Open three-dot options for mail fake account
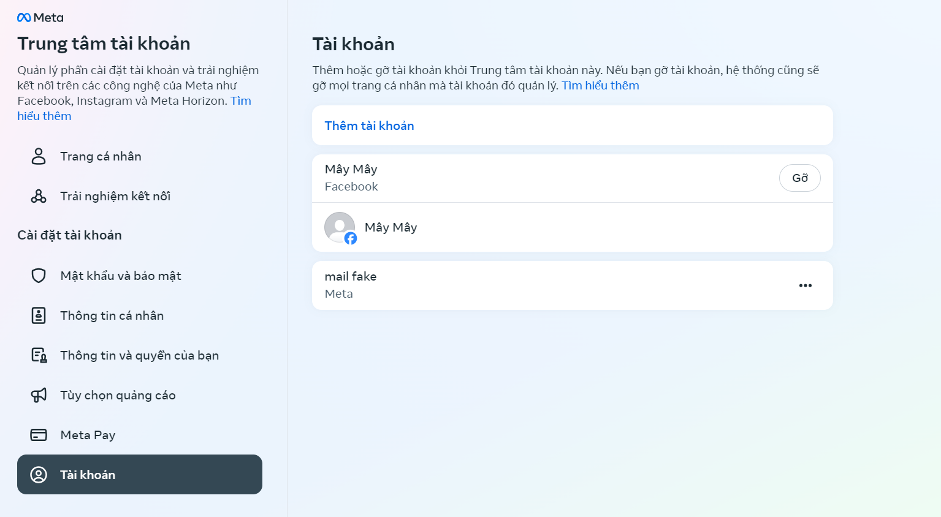941x517 pixels. (806, 285)
